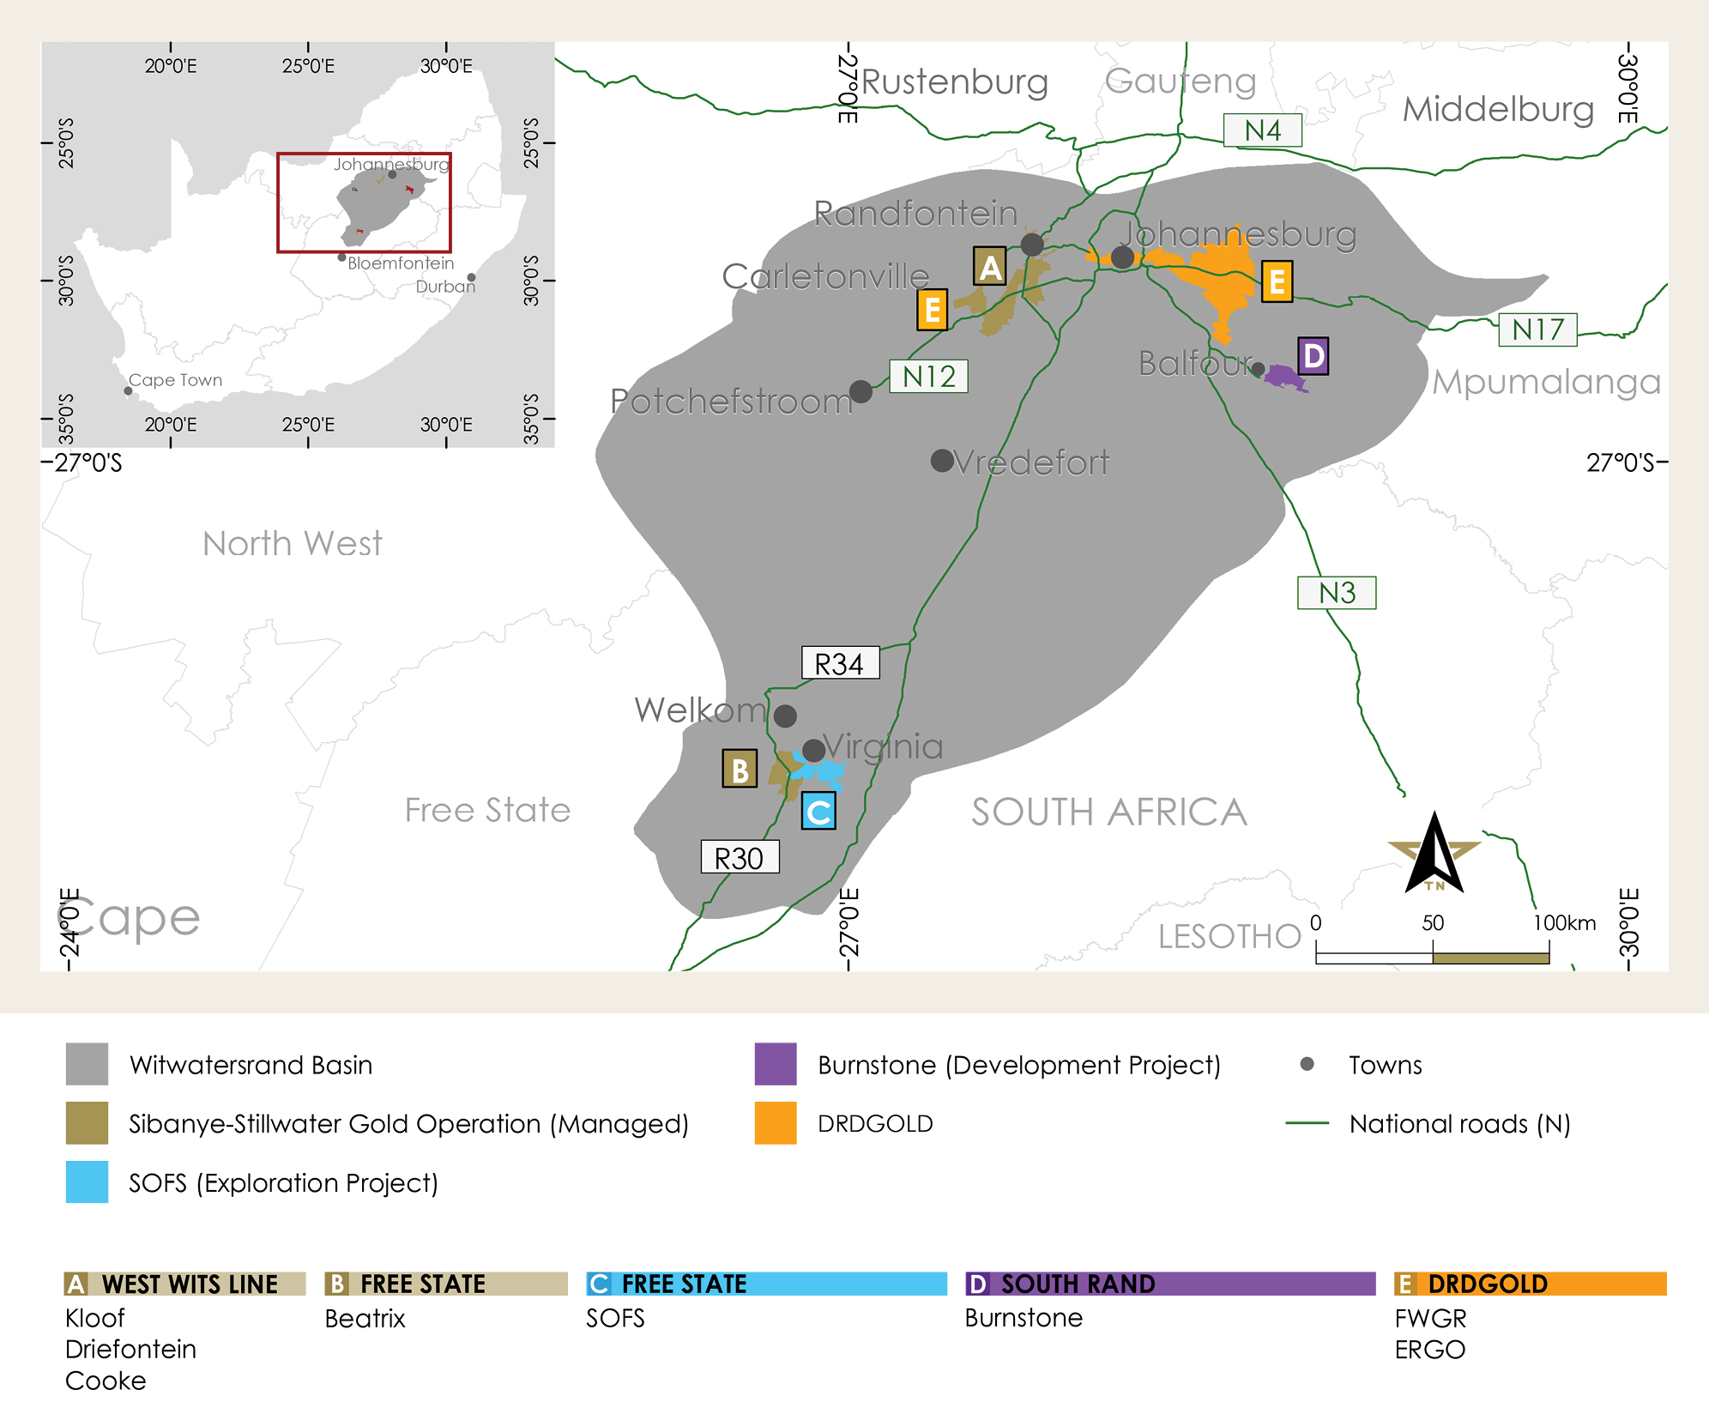
Task: Click the N12 road label
Action: point(928,376)
